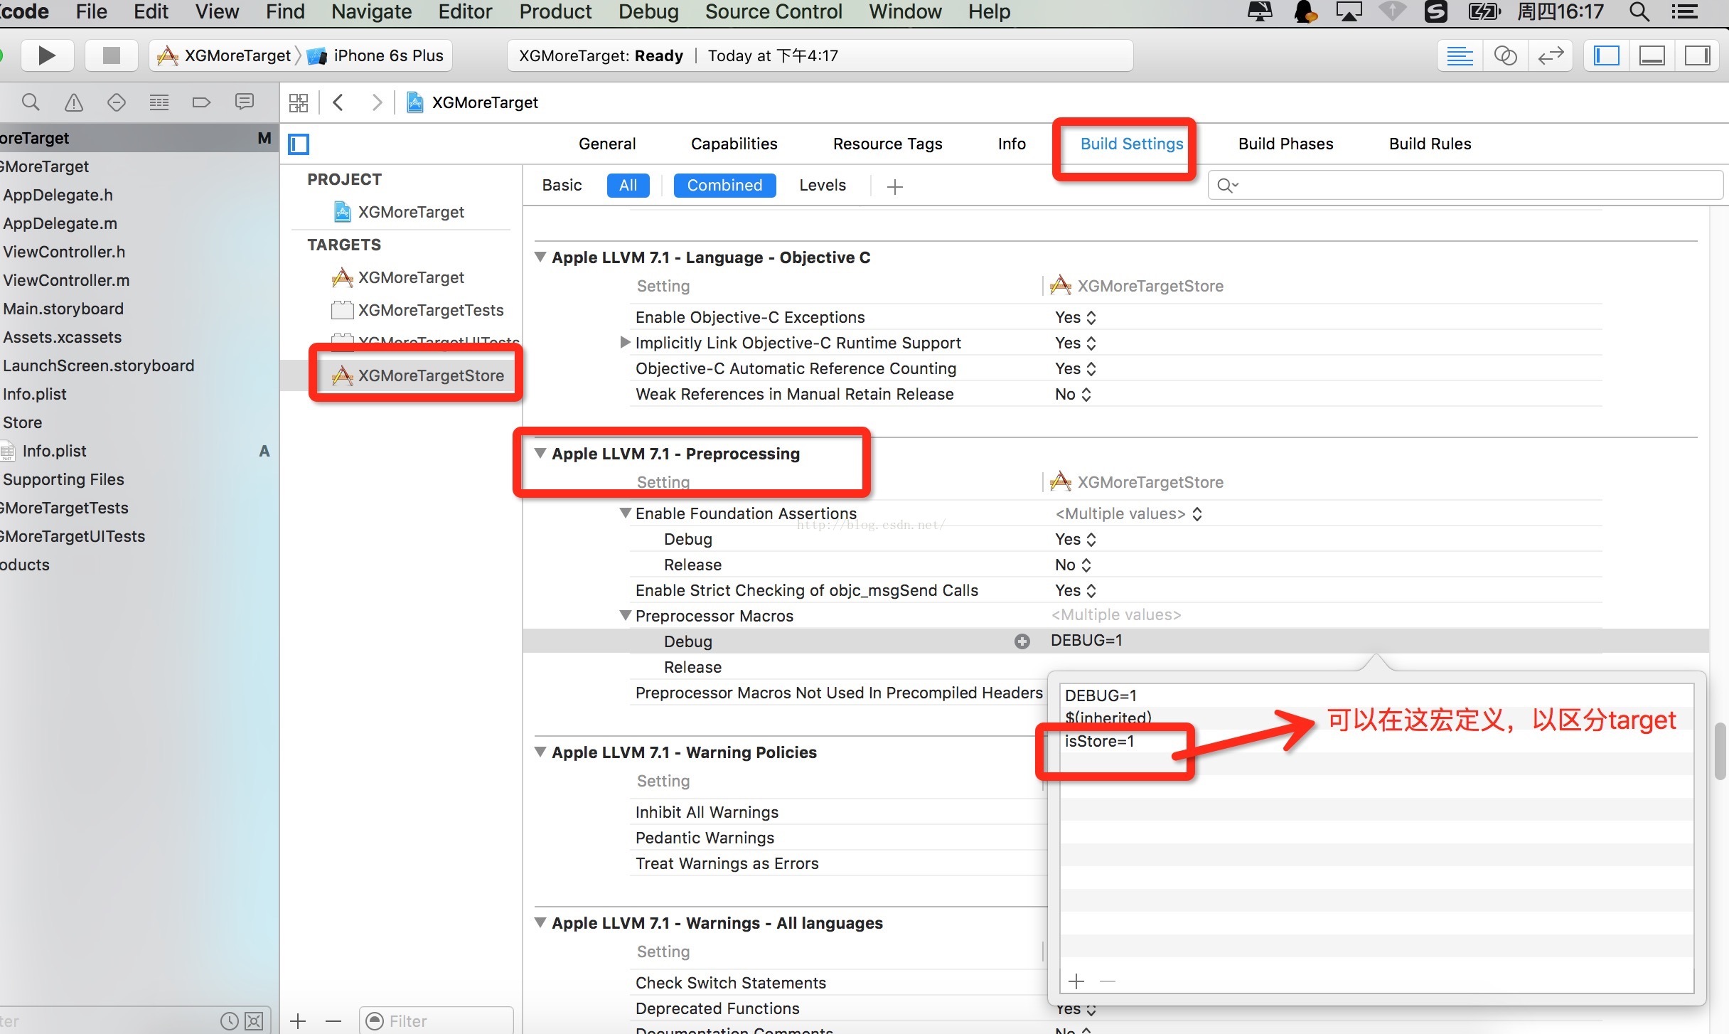Go forward in editor history
This screenshot has width=1729, height=1034.
377,102
